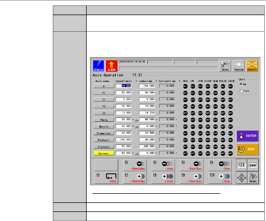Click the F8 plus Index button
This screenshot has height=221, width=266.
pyautogui.click(x=163, y=178)
